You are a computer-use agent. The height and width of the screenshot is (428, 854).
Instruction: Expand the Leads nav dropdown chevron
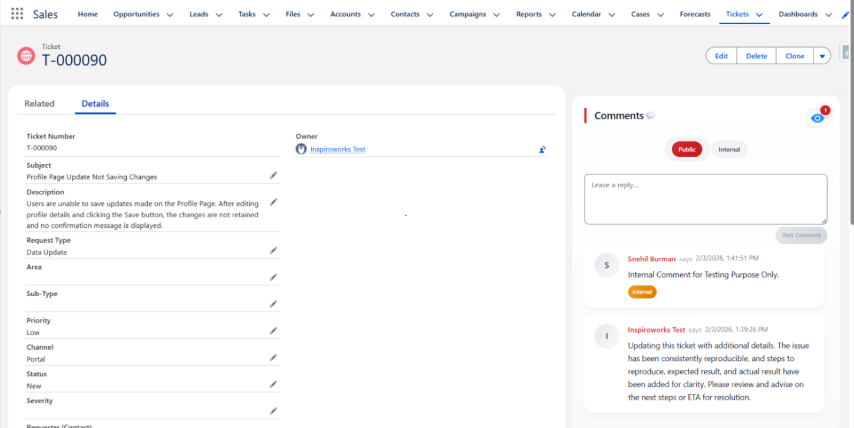[219, 15]
